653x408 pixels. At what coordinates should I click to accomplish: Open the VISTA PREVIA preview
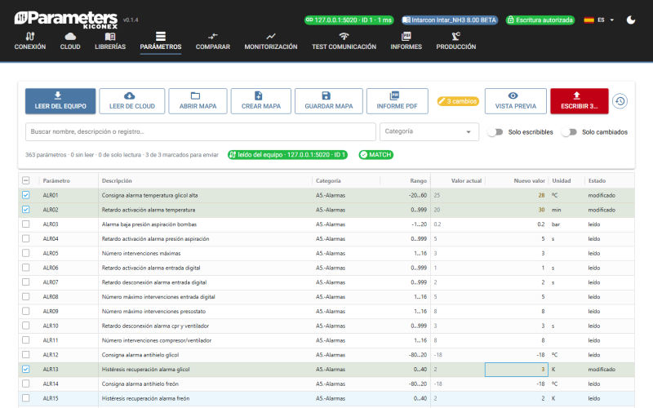(516, 101)
